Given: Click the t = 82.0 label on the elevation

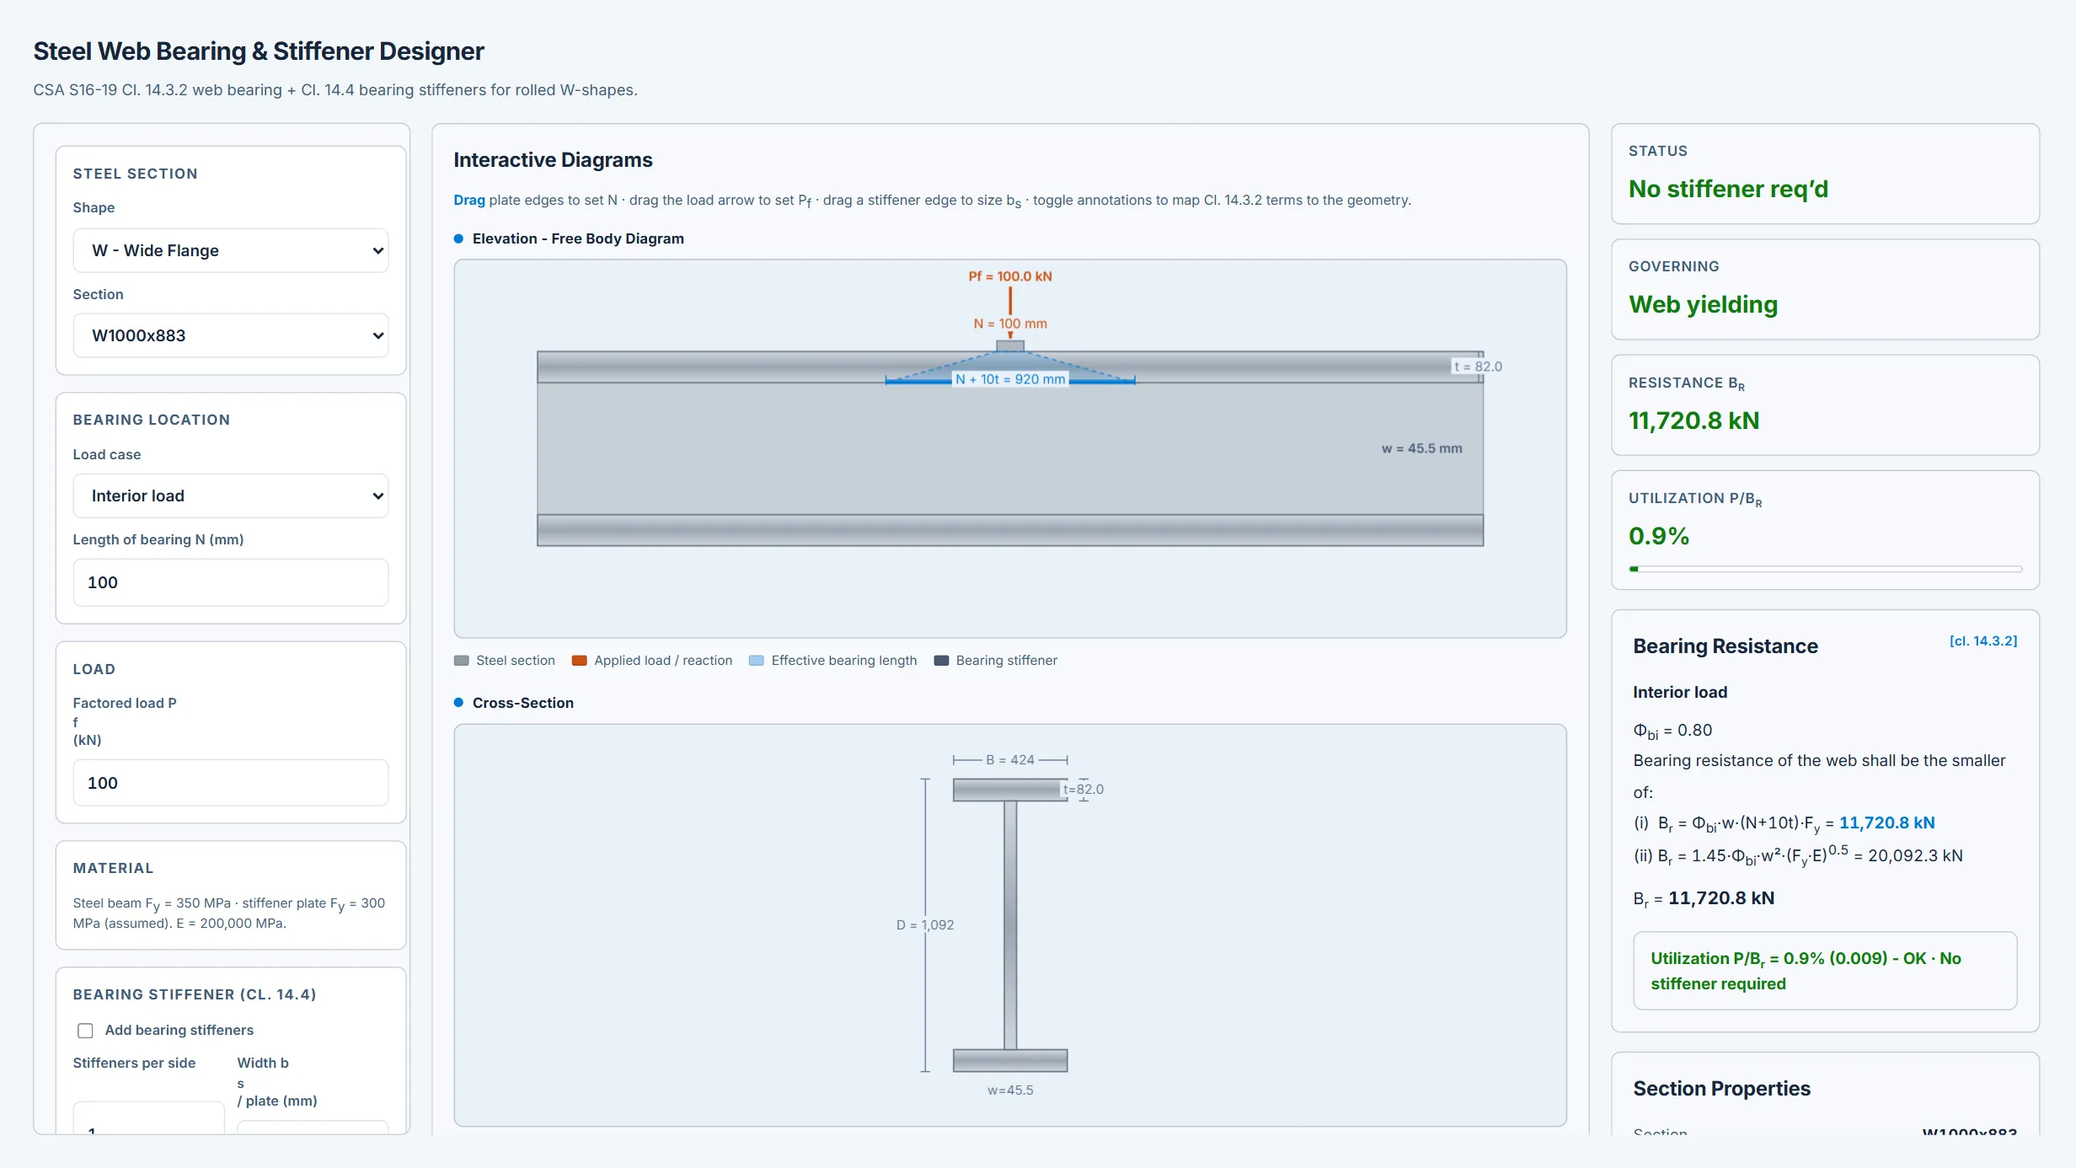Looking at the screenshot, I should coord(1478,367).
